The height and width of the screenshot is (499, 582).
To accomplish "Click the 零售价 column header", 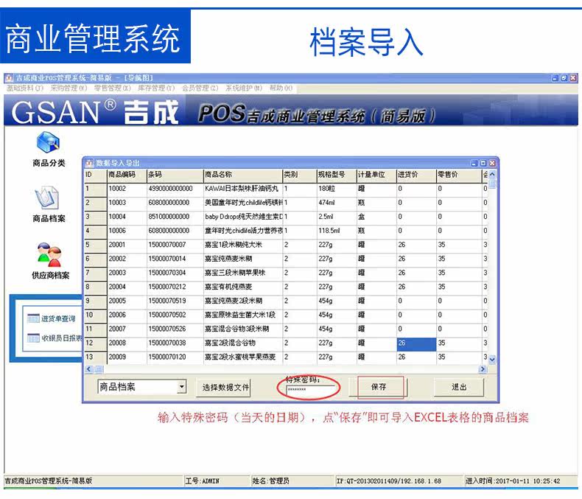I will [459, 175].
